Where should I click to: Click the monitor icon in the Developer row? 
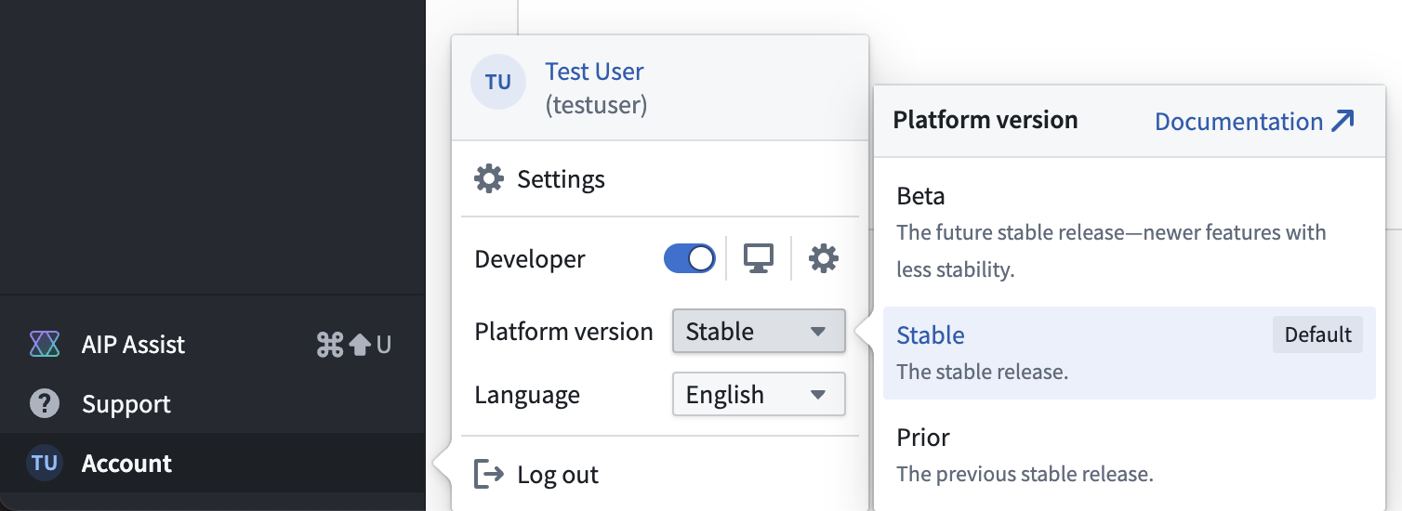759,258
